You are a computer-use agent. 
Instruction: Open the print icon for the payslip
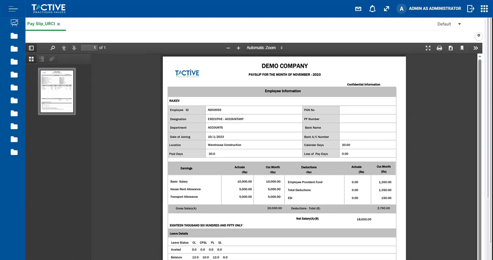[439, 48]
